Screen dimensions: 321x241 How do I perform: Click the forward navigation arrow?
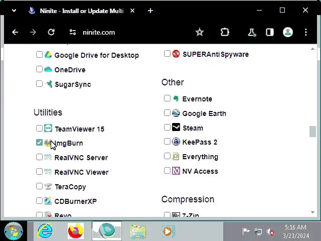coord(33,32)
